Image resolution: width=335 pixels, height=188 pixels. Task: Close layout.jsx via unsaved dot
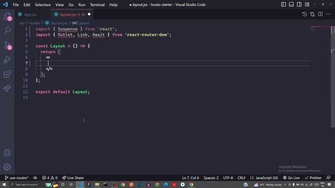[x=89, y=14]
